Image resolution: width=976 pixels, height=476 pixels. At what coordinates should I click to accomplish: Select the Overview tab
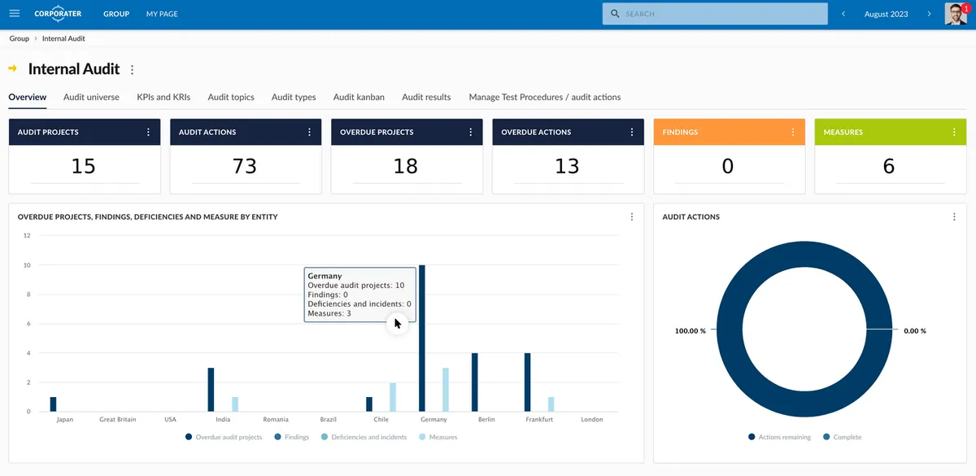click(x=28, y=97)
